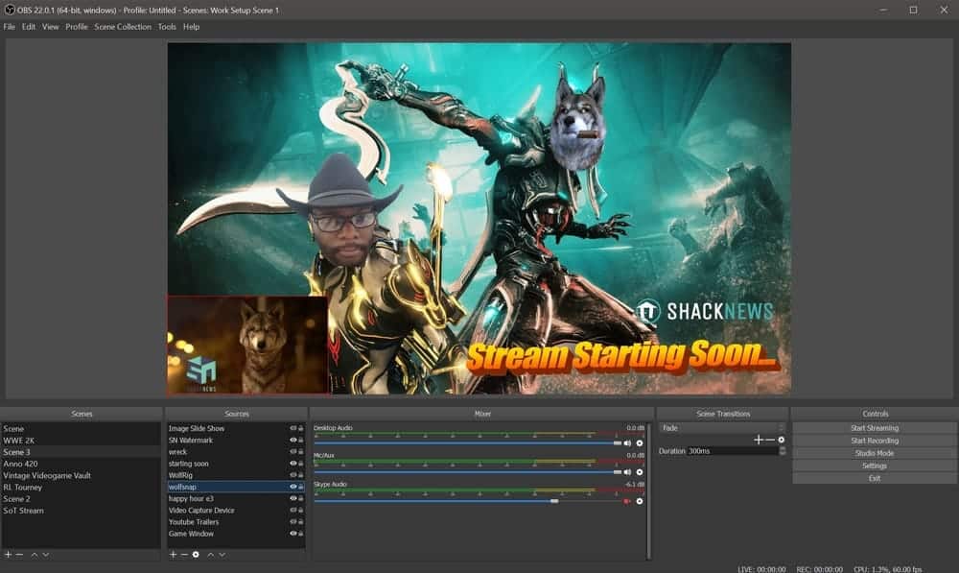
Task: Remove selected source with the minus icon
Action: pos(184,554)
